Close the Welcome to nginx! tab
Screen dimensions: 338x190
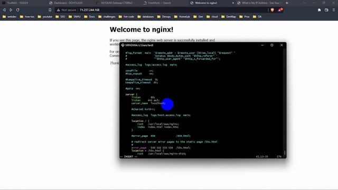[233, 3]
